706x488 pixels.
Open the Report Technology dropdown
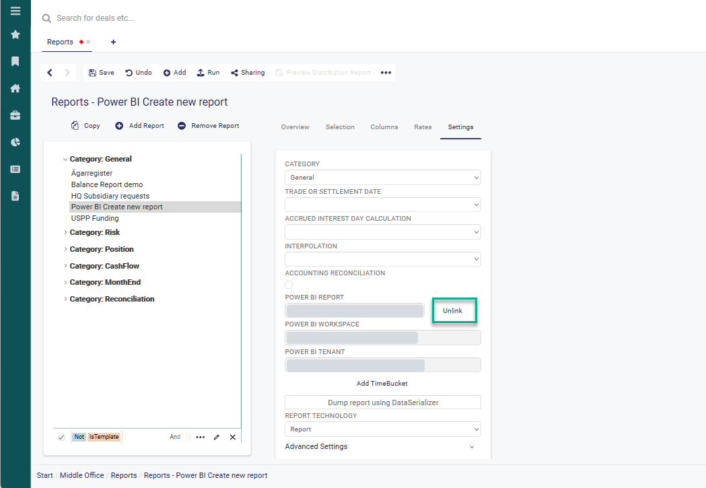point(383,429)
